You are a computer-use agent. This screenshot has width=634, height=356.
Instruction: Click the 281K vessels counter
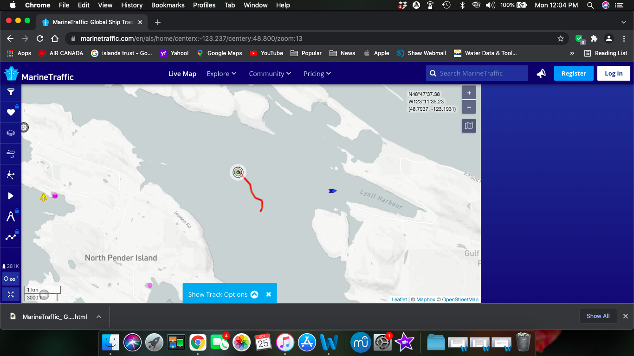11,266
